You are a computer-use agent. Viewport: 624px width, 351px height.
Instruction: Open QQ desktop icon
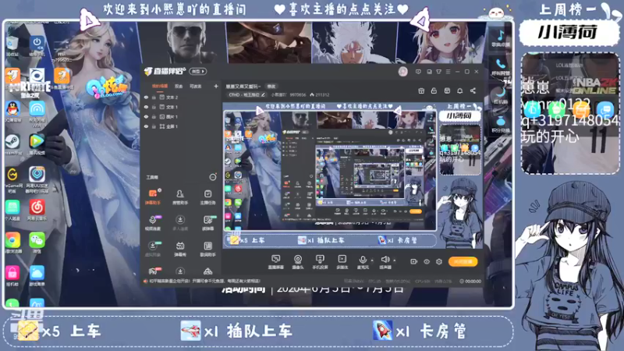point(12,108)
